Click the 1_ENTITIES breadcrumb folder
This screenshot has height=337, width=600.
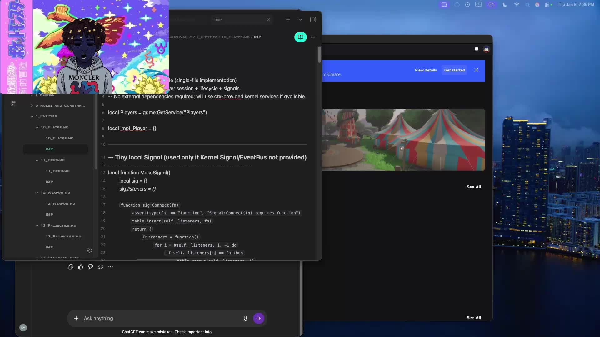(x=207, y=37)
